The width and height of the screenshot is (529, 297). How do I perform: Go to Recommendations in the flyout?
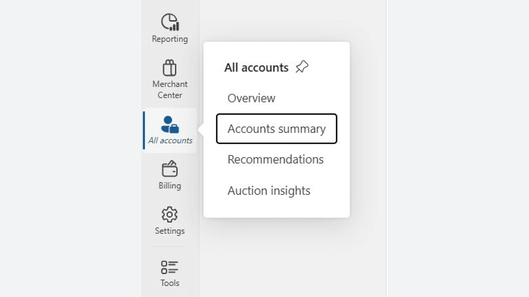276,160
